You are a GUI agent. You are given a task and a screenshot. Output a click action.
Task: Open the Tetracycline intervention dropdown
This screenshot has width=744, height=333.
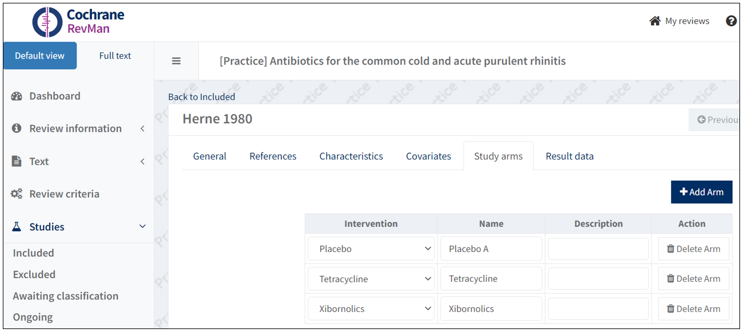point(371,279)
